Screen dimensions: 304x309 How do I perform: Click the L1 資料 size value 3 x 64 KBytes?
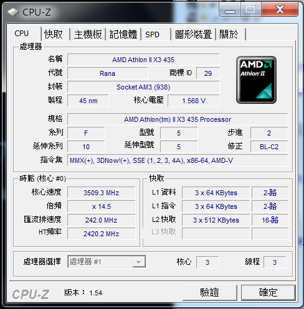point(216,193)
